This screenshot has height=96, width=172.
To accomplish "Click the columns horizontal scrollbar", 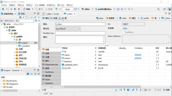I will (x=102, y=87).
